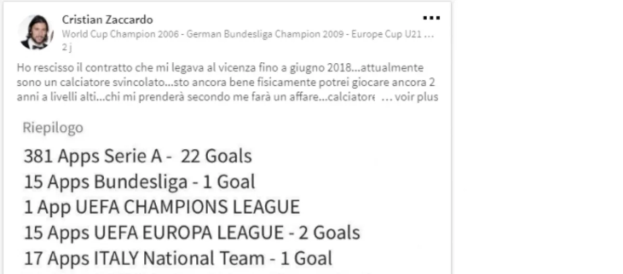This screenshot has width=623, height=274.
Task: Click the '15 Apps UEFA EUROPA LEAGUE' text
Action: pos(154,232)
